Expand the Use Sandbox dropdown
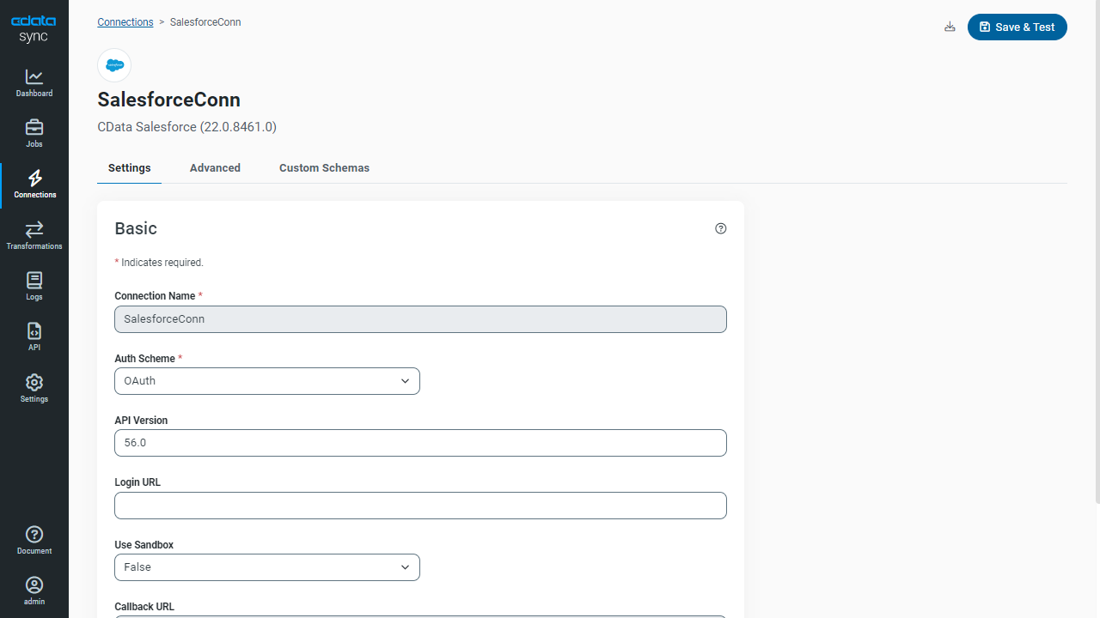The image size is (1100, 618). point(267,567)
